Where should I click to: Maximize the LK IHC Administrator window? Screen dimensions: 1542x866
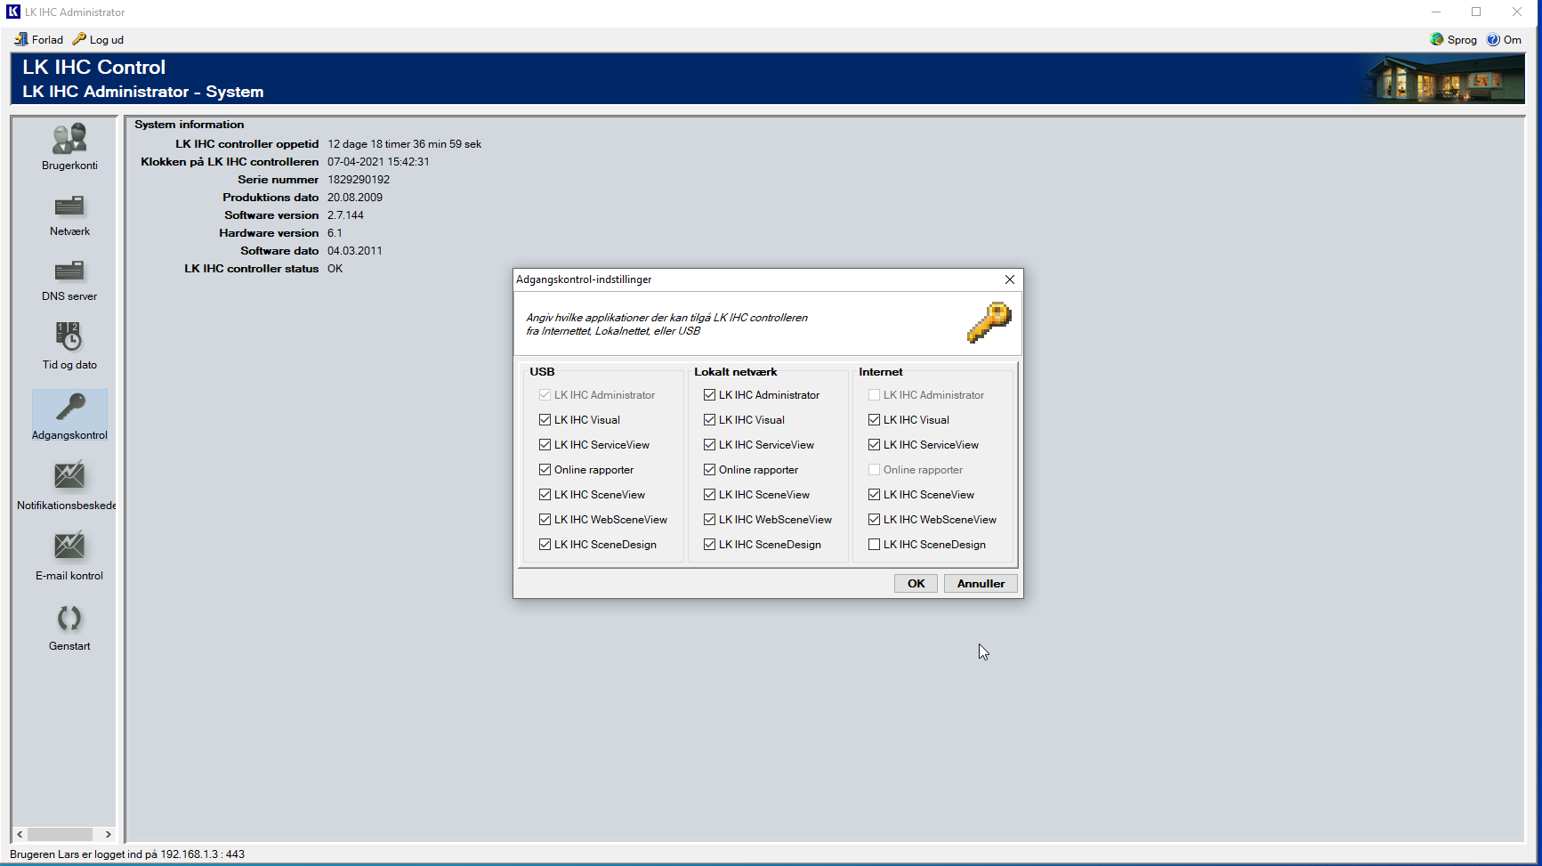[x=1476, y=12]
